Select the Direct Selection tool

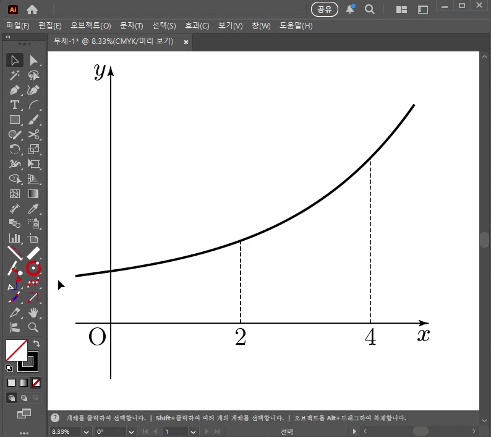(x=33, y=60)
